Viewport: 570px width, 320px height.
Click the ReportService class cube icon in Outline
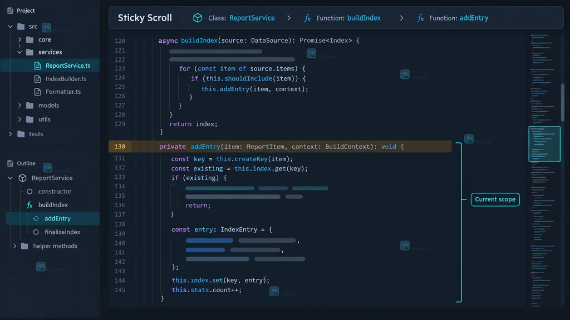click(22, 178)
